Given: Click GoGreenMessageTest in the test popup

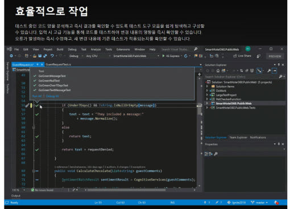Looking at the screenshot, I should coord(52,76).
